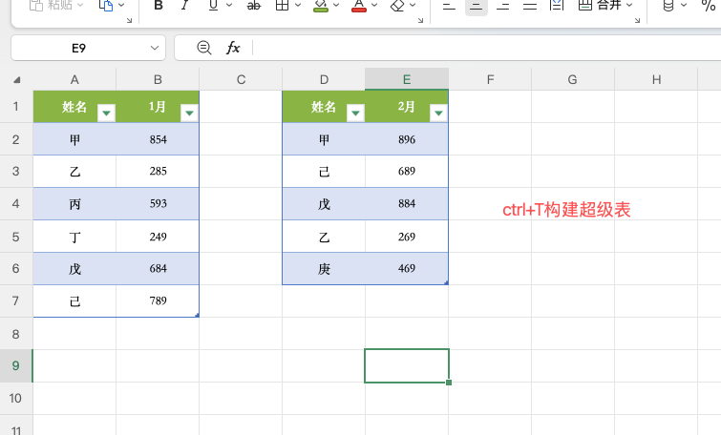Image resolution: width=721 pixels, height=435 pixels.
Task: Open merge options dropdown arrow
Action: click(x=629, y=5)
